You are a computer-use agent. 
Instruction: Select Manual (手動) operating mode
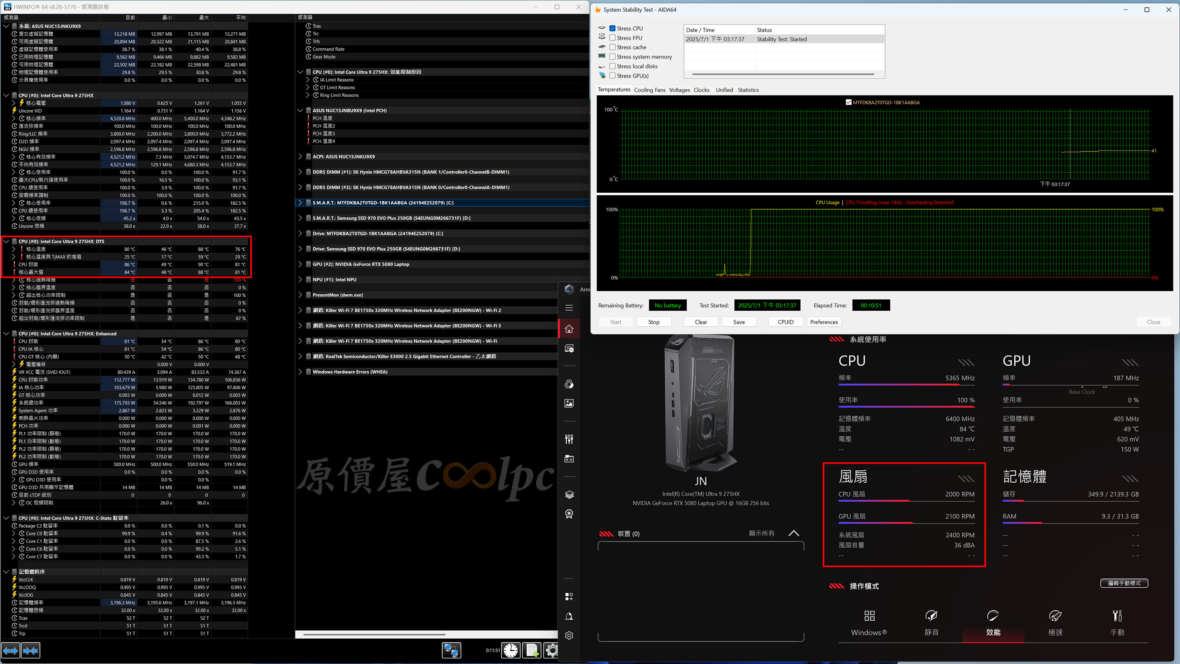coord(1117,623)
